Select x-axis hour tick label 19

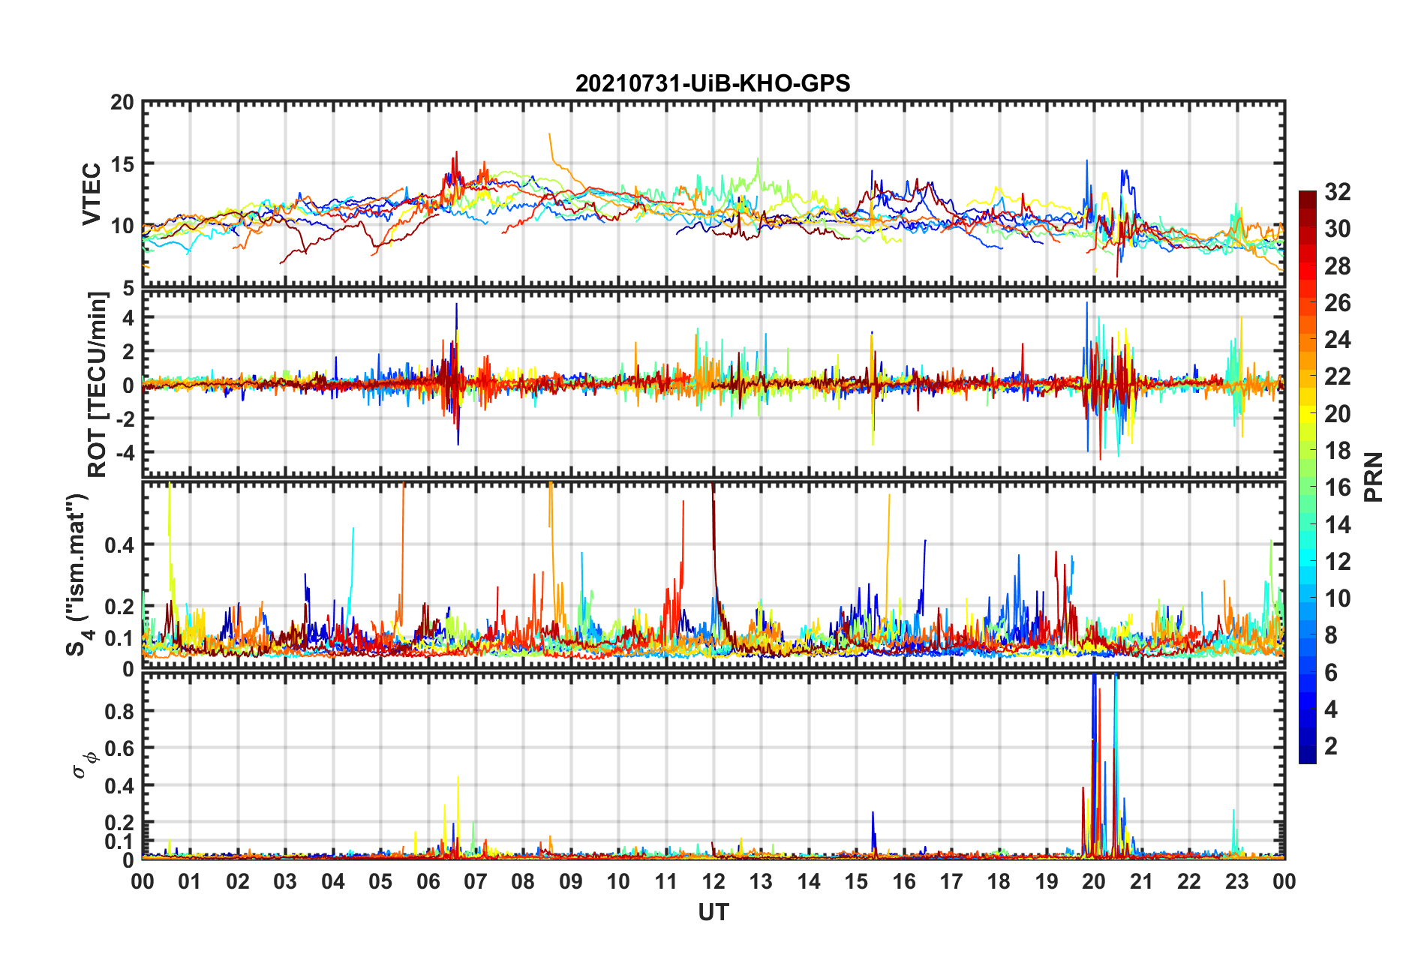[x=1047, y=881]
